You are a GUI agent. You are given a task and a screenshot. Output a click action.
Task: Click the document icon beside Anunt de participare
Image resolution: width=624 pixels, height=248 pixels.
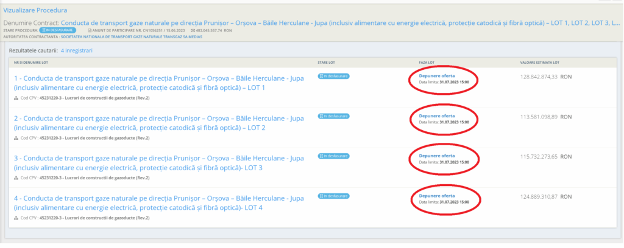point(91,29)
